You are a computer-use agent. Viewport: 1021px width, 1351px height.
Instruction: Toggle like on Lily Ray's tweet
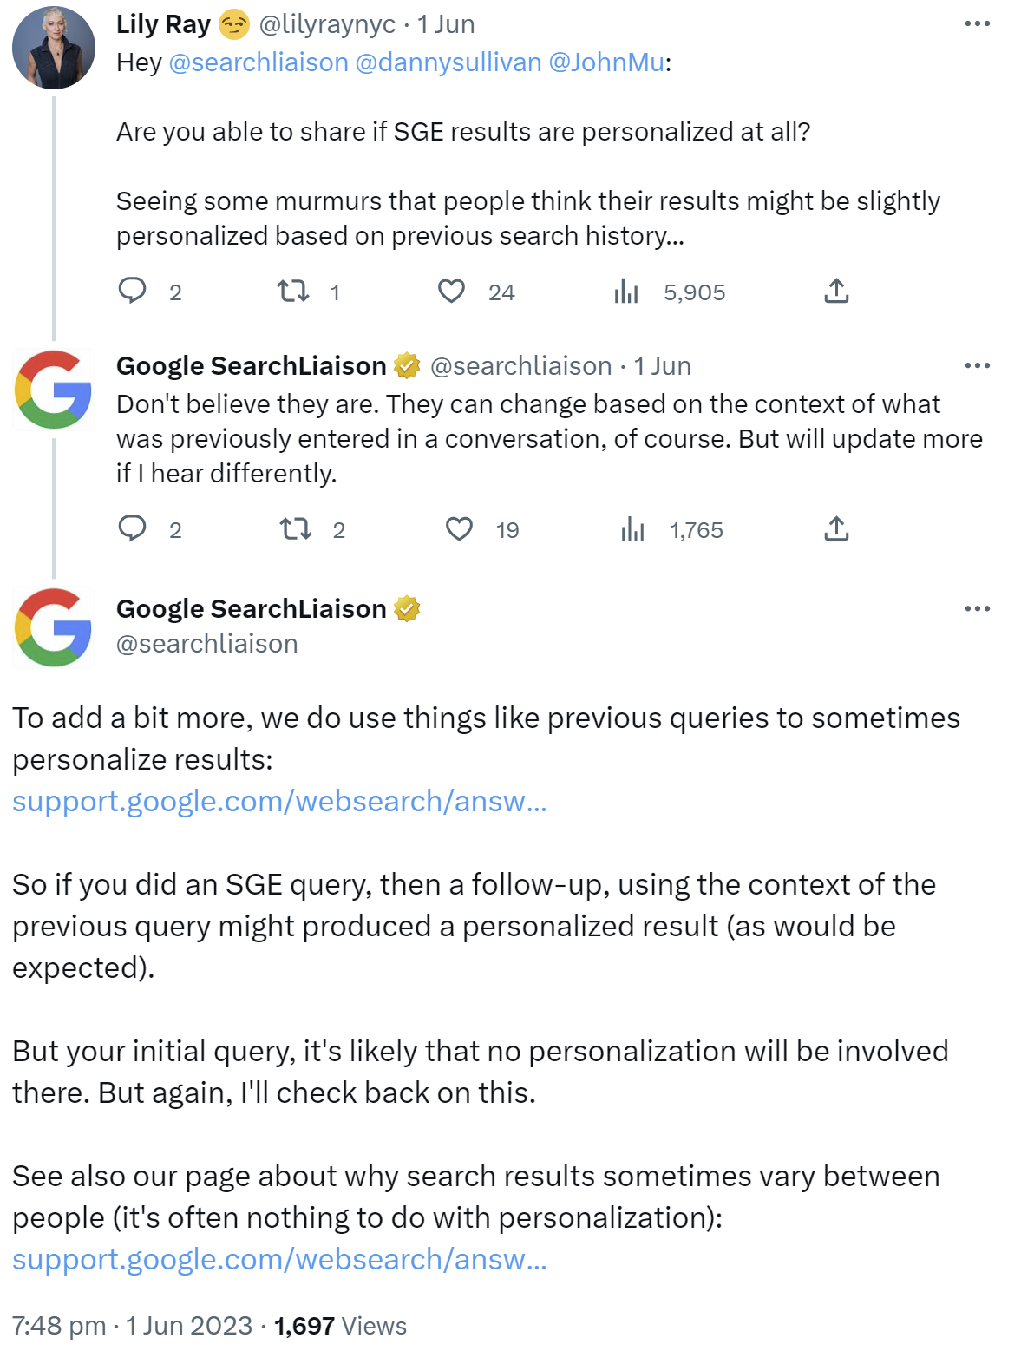(452, 292)
